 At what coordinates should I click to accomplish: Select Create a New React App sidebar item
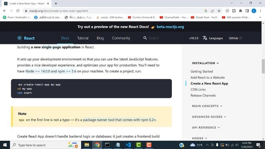[x=209, y=84]
